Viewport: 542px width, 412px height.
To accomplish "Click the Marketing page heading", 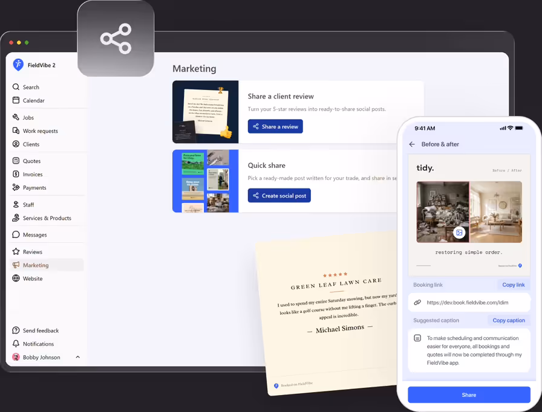I will (194, 69).
